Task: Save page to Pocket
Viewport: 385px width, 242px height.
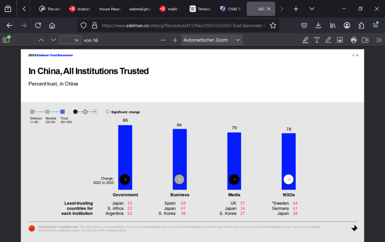Action: pos(304,25)
